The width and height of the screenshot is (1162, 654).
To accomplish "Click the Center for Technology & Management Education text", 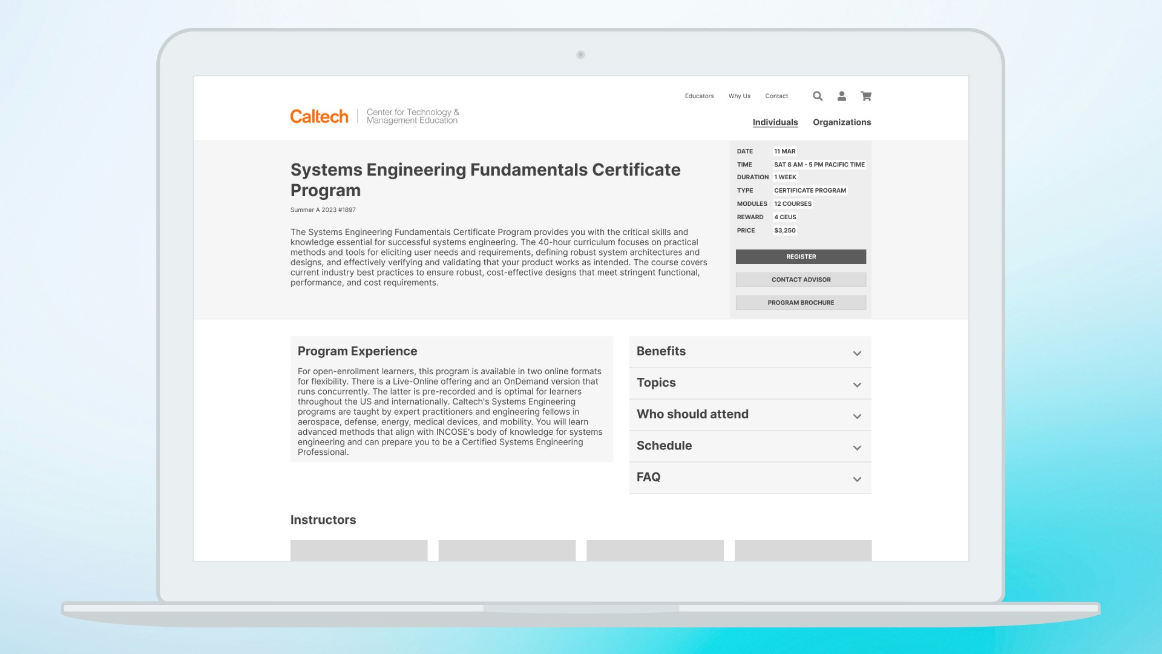I will tap(412, 116).
